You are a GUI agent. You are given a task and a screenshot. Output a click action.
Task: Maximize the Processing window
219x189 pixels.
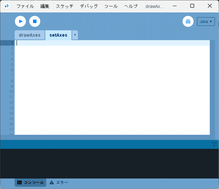pos(192,6)
